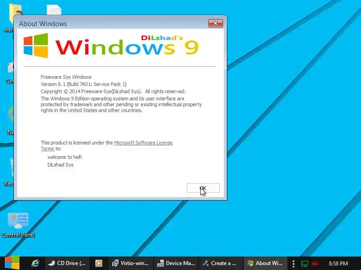The height and width of the screenshot is (270, 361).
Task: Click the red muted volume tray icon
Action: point(315,264)
